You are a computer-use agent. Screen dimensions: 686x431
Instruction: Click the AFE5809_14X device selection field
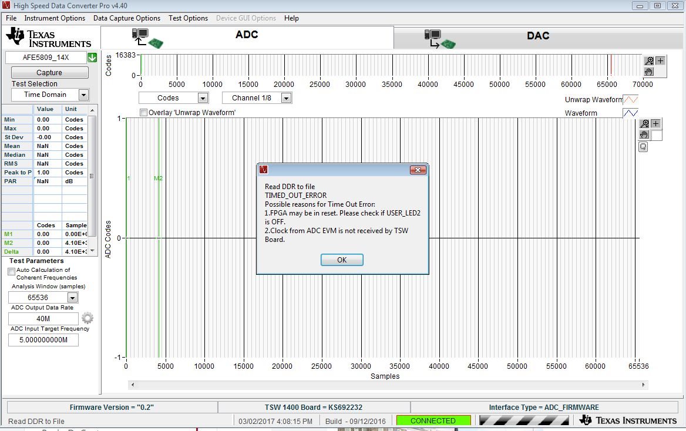(46, 58)
